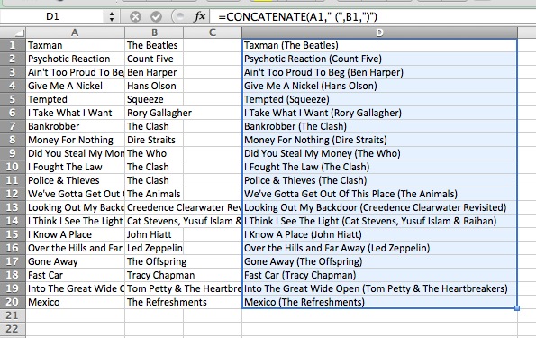
Task: Click cell B16 Led Zeppelin
Action: [154, 248]
